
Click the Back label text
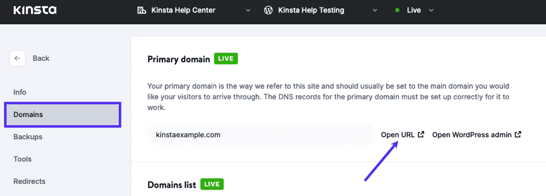[x=41, y=58]
